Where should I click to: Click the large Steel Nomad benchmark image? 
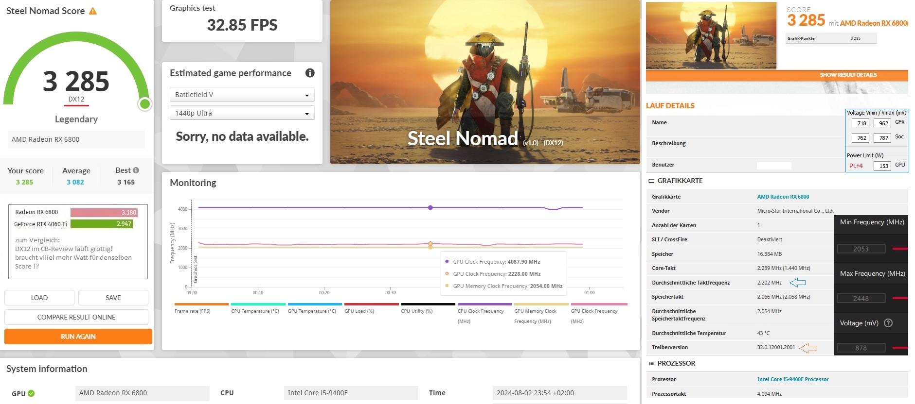[x=485, y=82]
